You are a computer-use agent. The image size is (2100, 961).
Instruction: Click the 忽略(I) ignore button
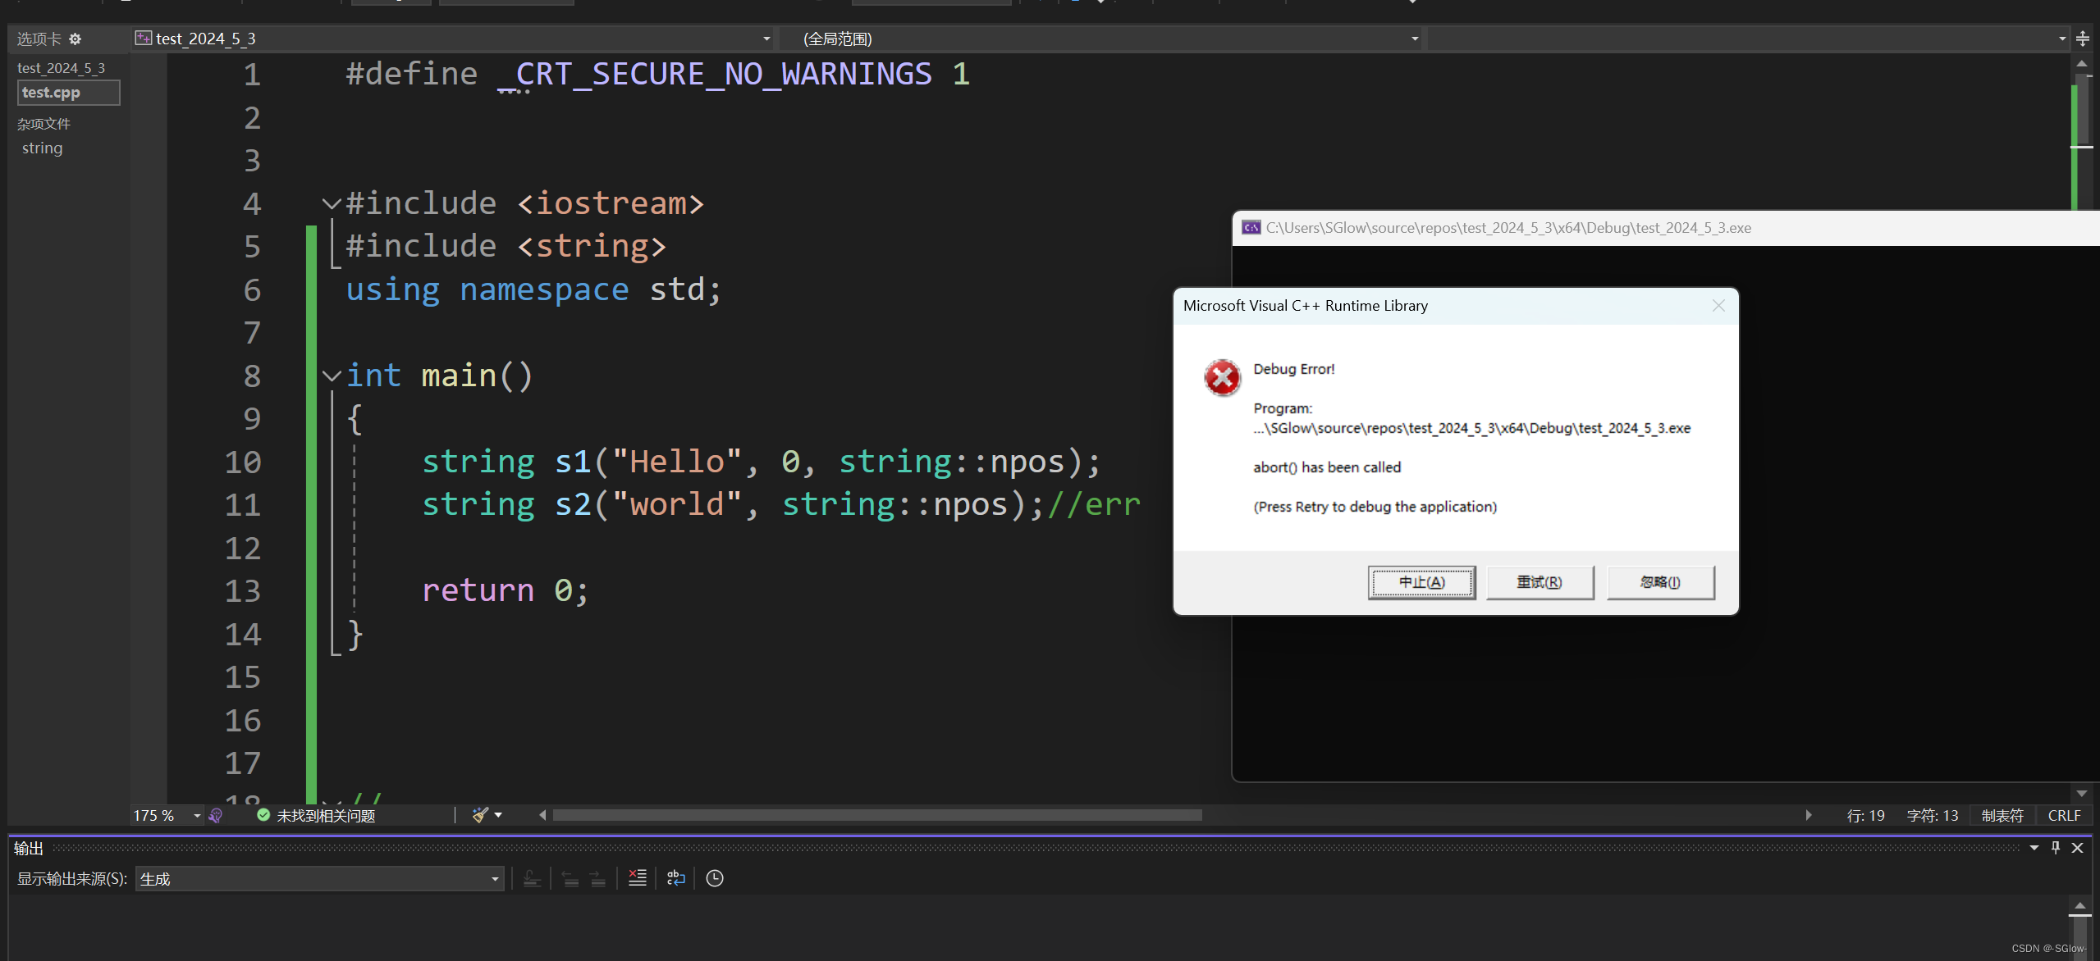tap(1659, 582)
